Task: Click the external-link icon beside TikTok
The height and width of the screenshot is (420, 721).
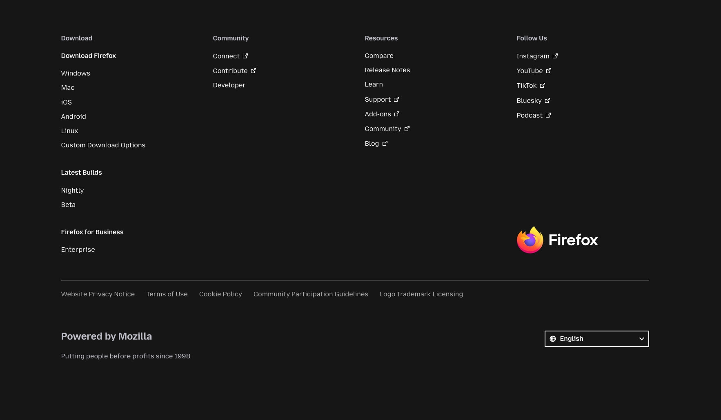Action: point(543,85)
